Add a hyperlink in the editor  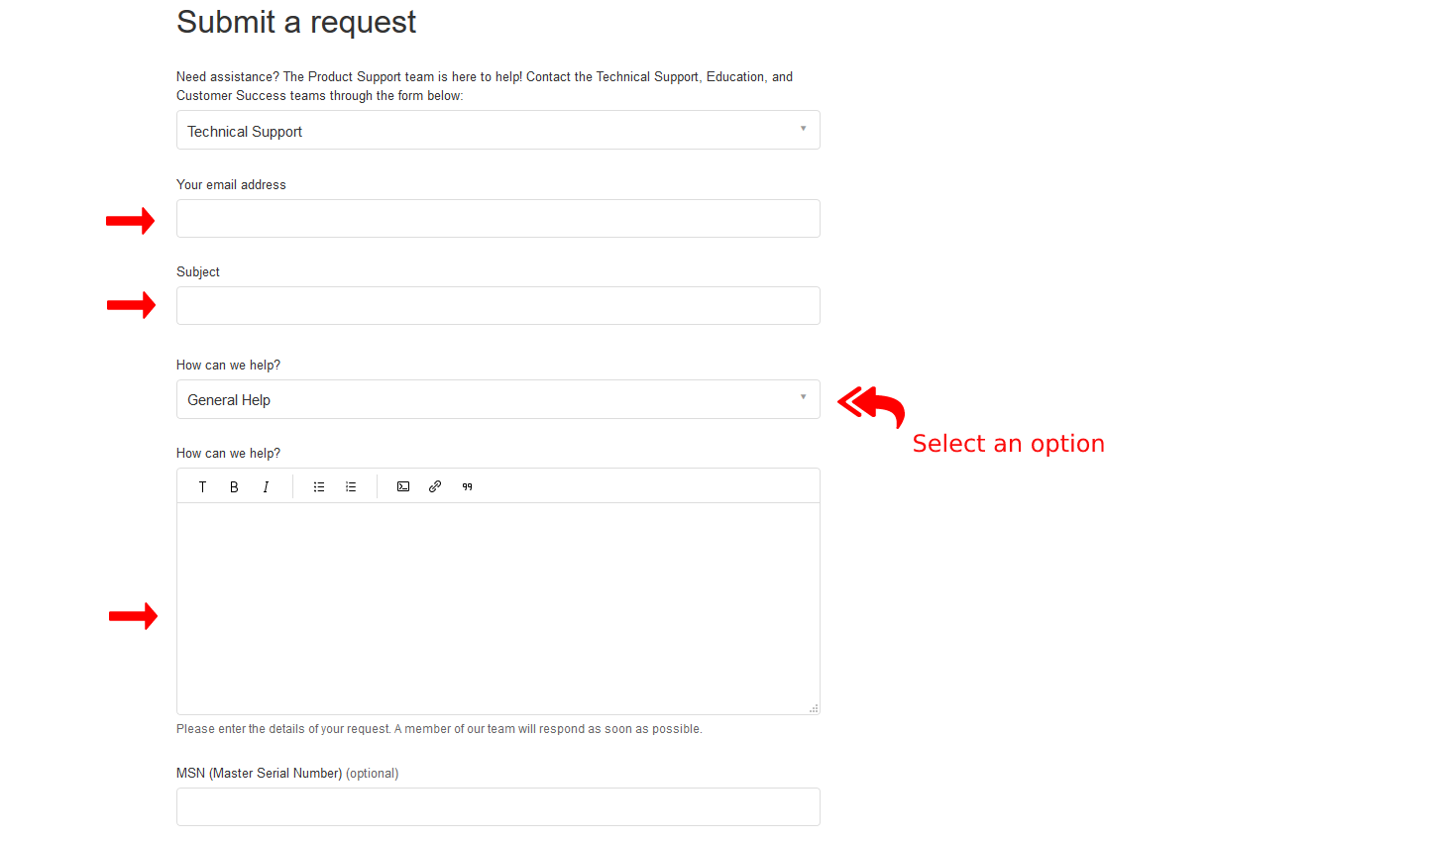435,486
